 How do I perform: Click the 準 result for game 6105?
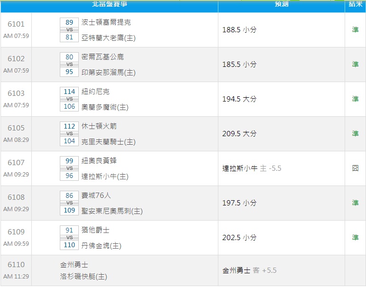coord(355,133)
